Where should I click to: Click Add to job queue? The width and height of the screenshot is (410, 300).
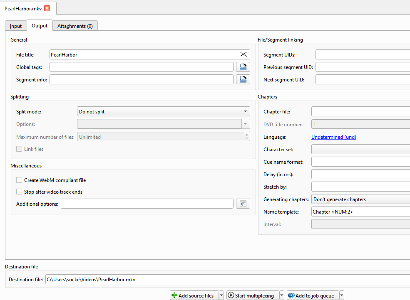click(312, 295)
